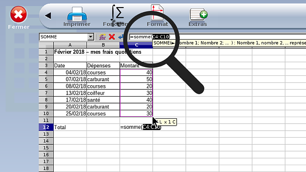Cancel formula with the red X icon

[112, 37]
